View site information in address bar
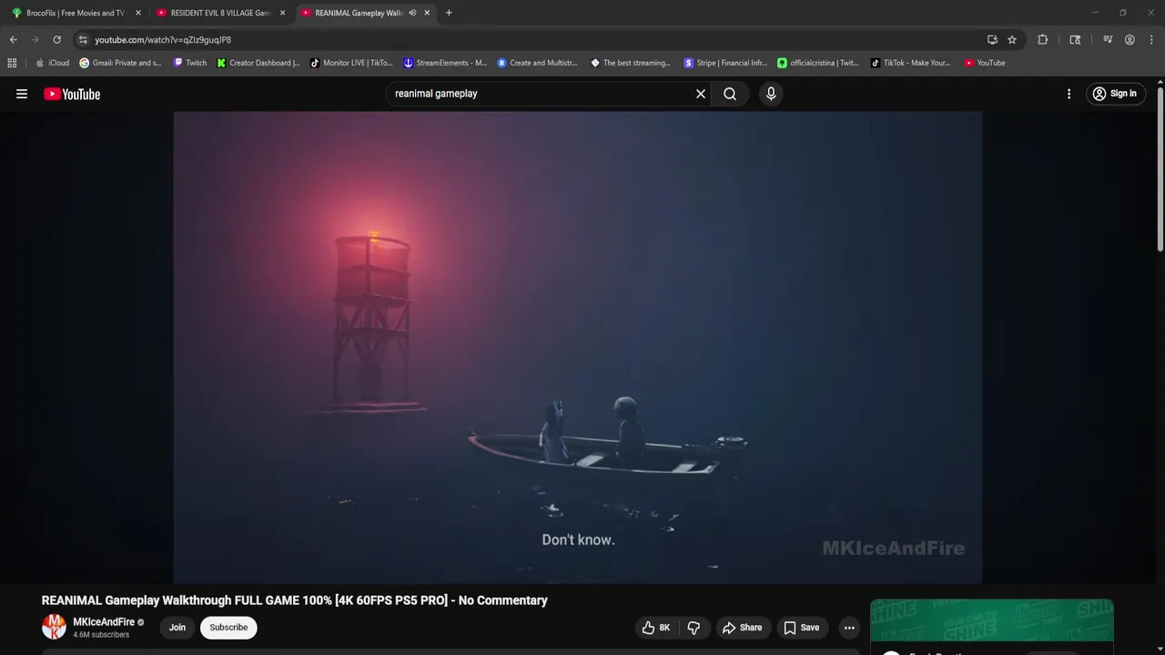This screenshot has width=1165, height=655. (x=83, y=40)
